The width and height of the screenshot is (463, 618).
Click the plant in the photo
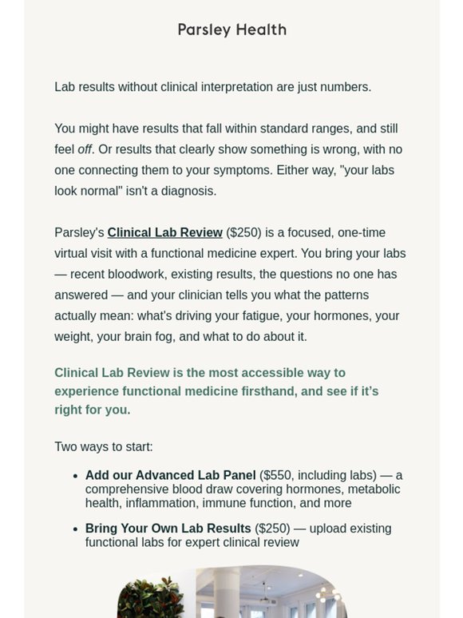(152, 597)
